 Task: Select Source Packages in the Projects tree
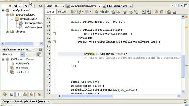click(x=25, y=15)
